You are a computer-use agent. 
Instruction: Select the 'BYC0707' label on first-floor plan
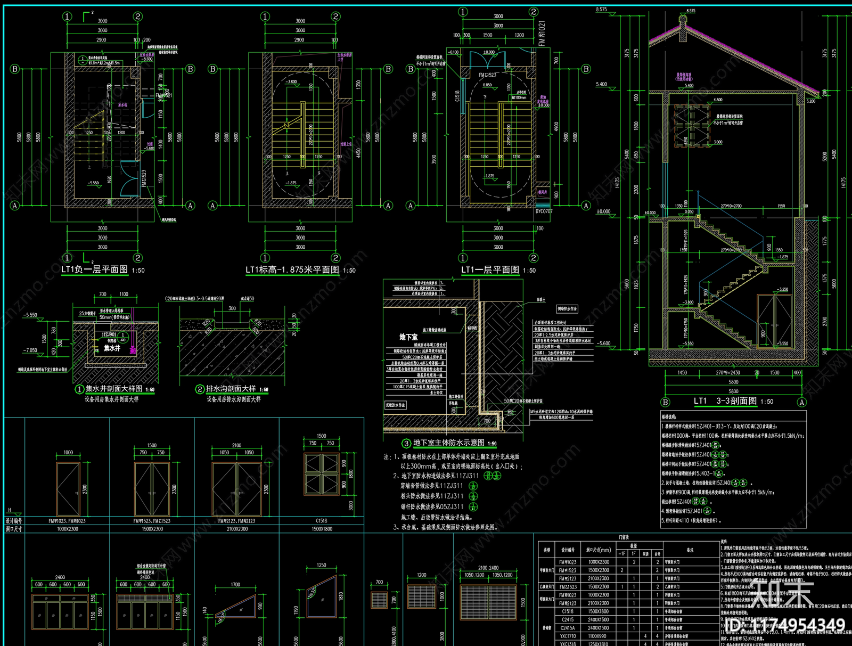click(544, 211)
